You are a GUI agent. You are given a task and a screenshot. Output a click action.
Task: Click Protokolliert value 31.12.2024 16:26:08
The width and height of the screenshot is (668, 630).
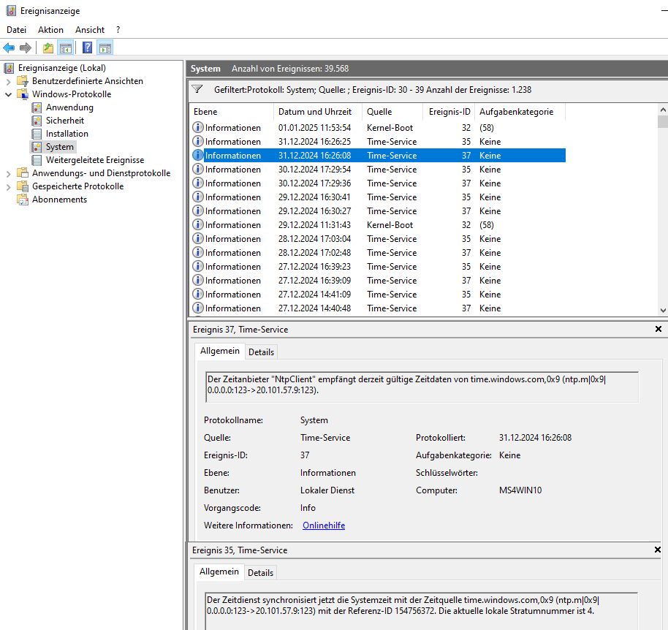[535, 438]
